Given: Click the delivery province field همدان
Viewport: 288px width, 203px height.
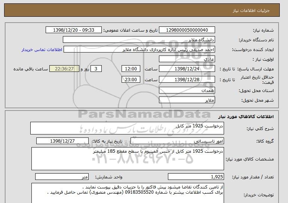Looking at the screenshot, I should 187,91.
